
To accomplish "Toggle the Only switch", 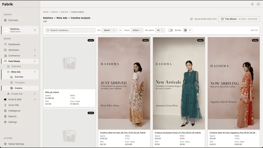I will click(170, 30).
